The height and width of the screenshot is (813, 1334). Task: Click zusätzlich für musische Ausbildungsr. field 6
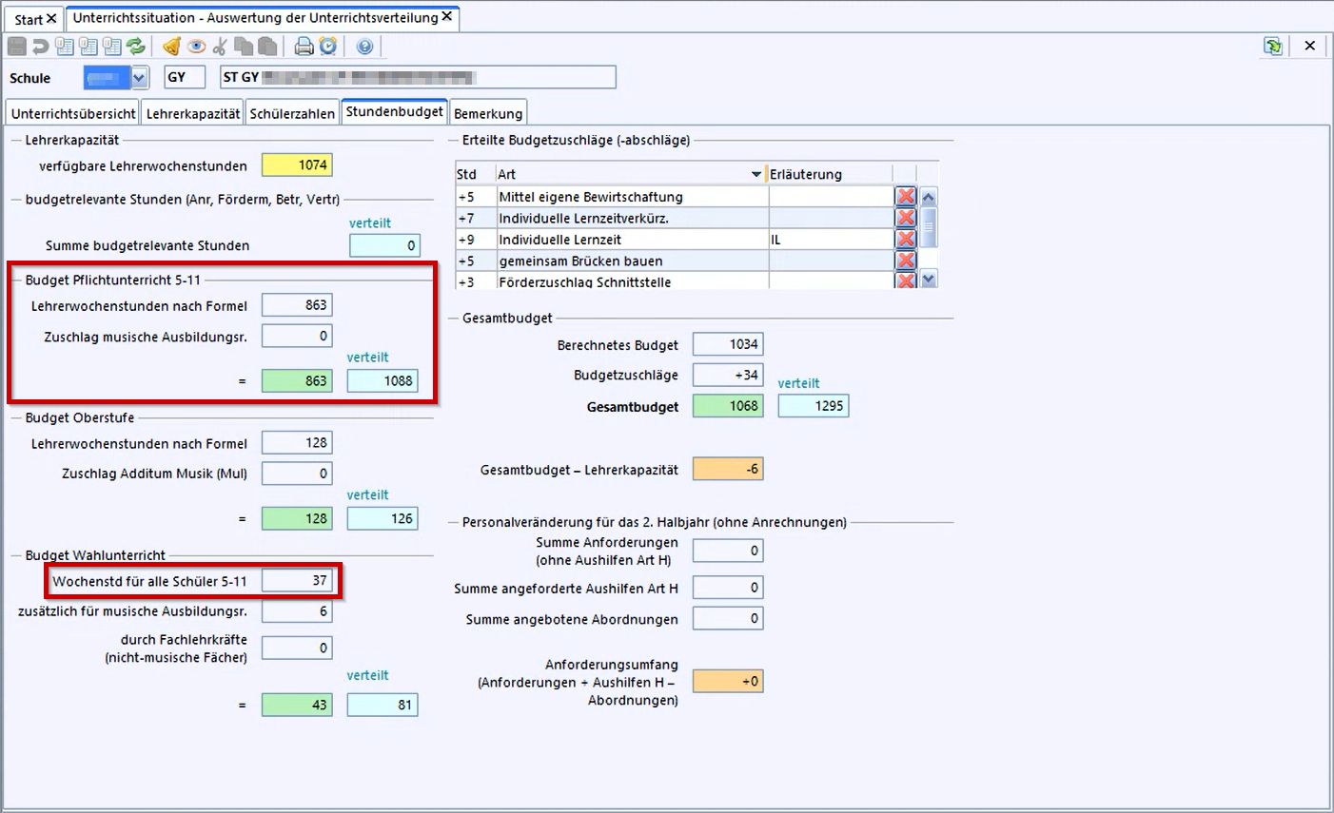click(x=297, y=611)
